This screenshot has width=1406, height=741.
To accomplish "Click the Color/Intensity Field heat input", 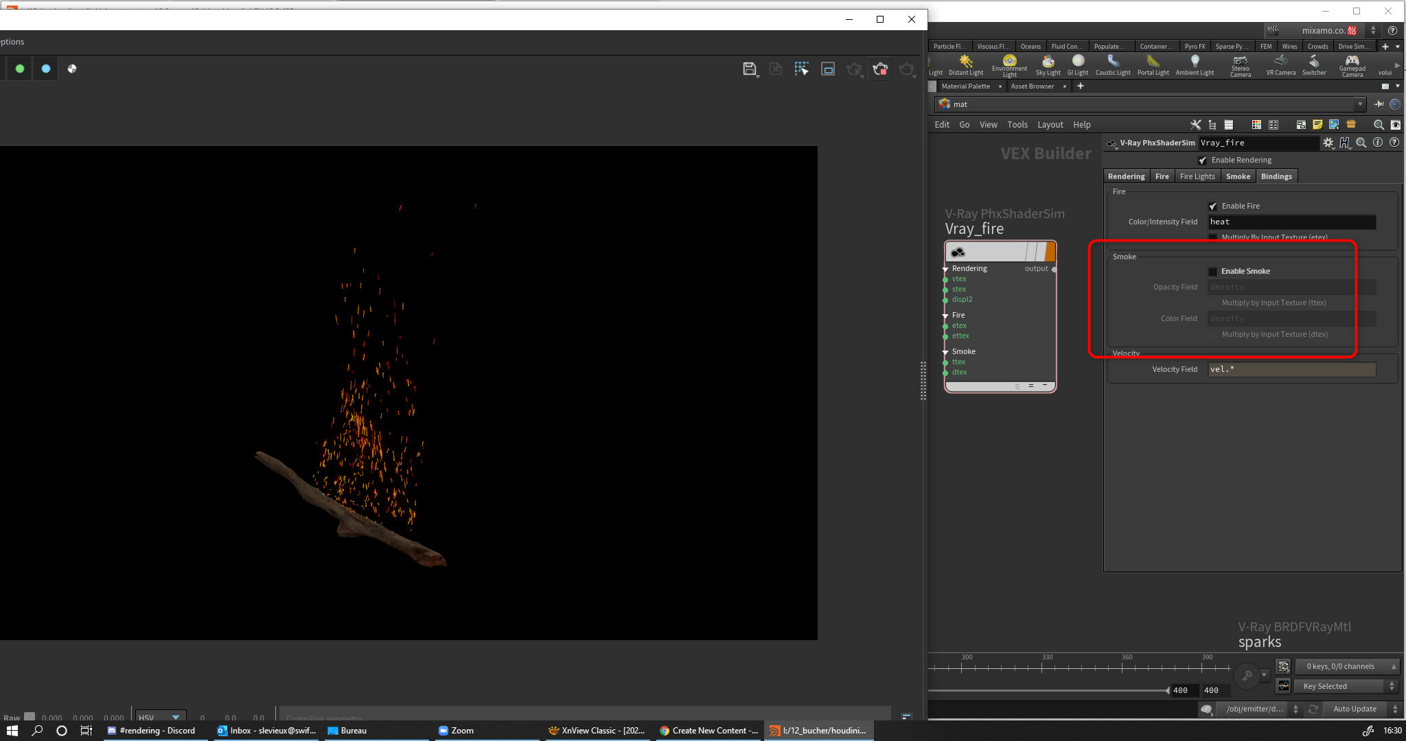I will 1291,222.
